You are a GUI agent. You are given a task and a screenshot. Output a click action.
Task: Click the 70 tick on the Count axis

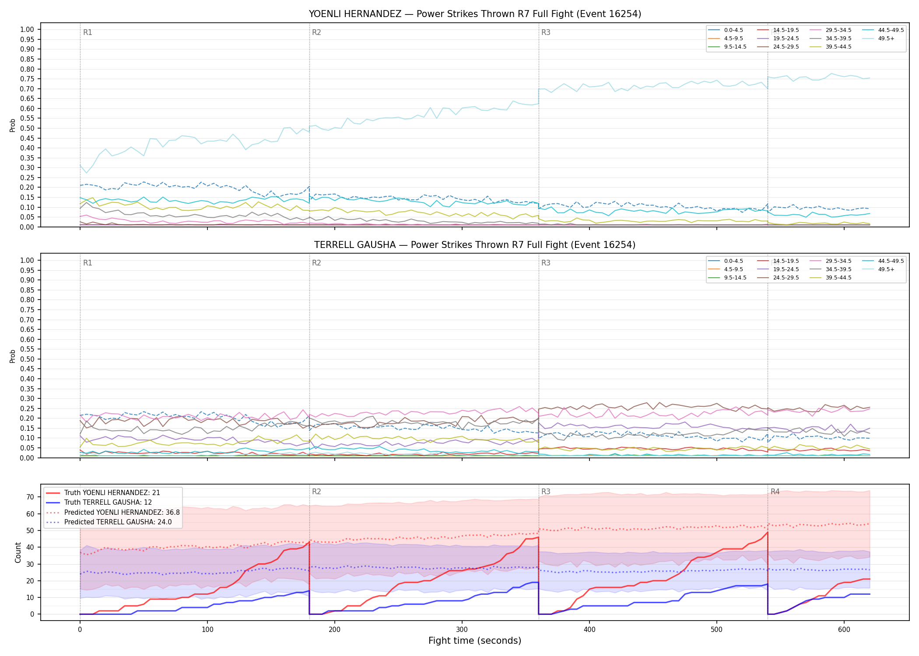pos(30,497)
